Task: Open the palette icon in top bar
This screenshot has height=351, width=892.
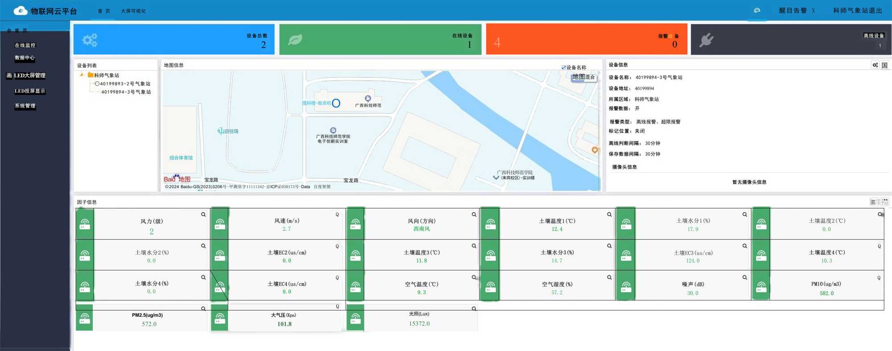Action: click(757, 10)
